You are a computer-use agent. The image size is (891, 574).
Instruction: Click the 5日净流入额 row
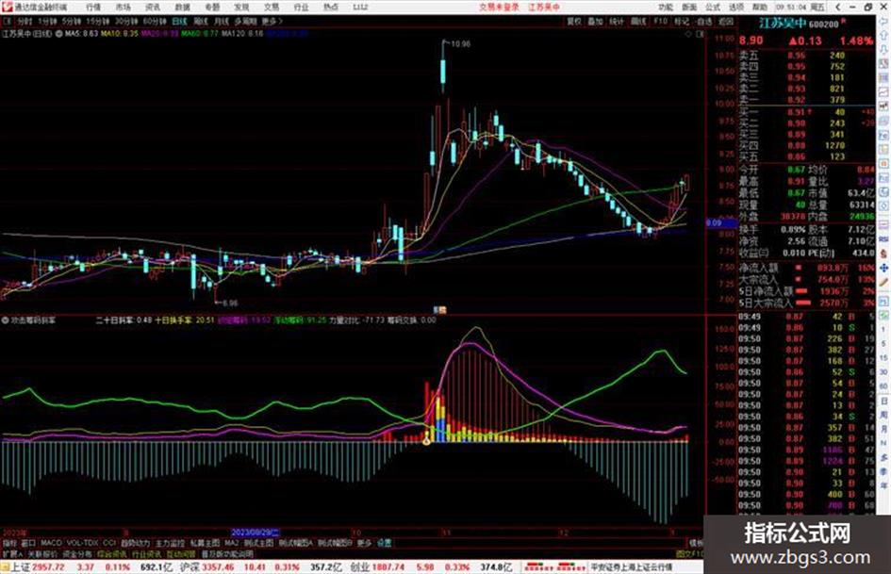pyautogui.click(x=806, y=291)
